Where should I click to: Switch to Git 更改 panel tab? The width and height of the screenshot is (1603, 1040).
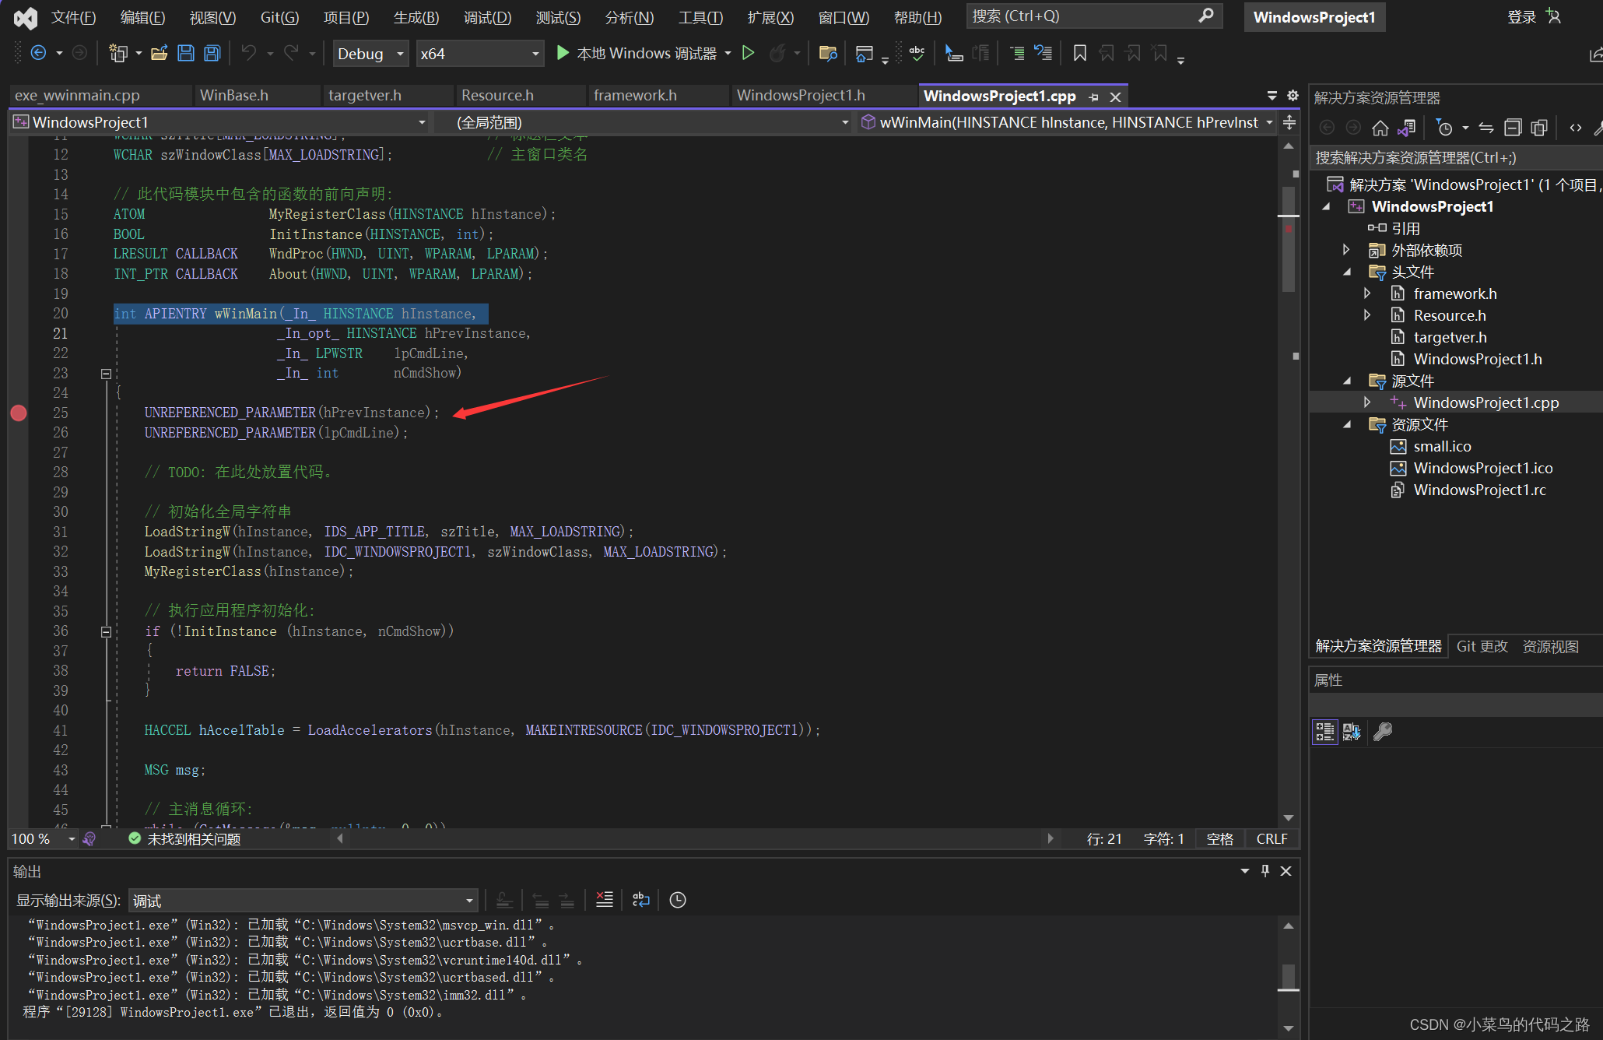pyautogui.click(x=1482, y=646)
